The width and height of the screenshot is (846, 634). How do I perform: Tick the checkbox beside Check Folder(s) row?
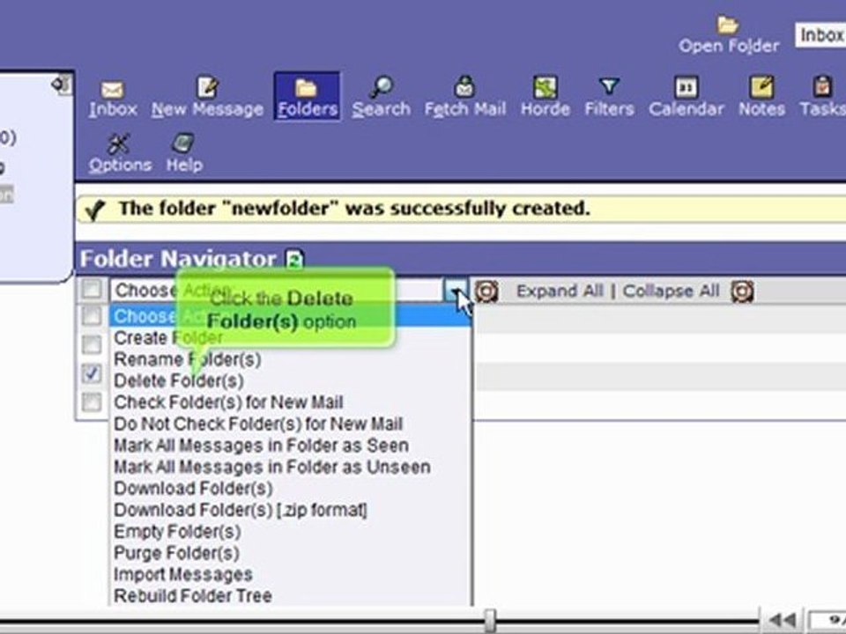tap(91, 402)
